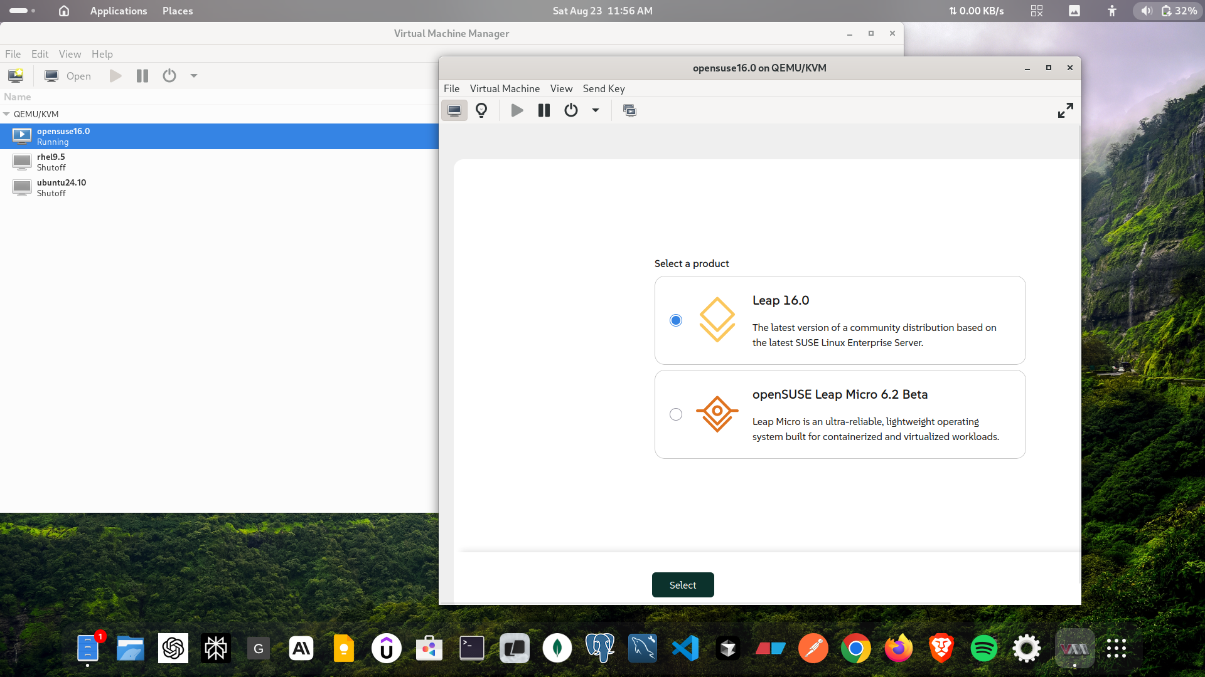Launch ChatGPT from the dock

point(173,648)
